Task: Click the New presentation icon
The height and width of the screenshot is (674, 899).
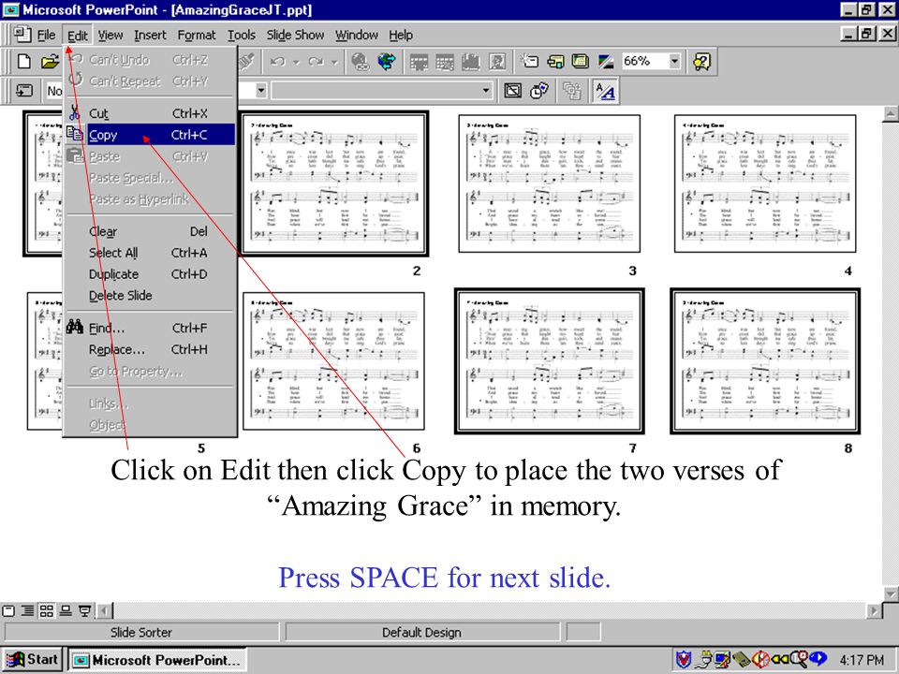Action: coord(23,61)
